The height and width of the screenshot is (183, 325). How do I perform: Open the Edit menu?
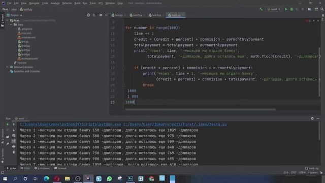point(16,3)
